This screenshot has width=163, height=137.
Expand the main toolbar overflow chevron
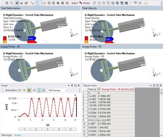coord(161,3)
